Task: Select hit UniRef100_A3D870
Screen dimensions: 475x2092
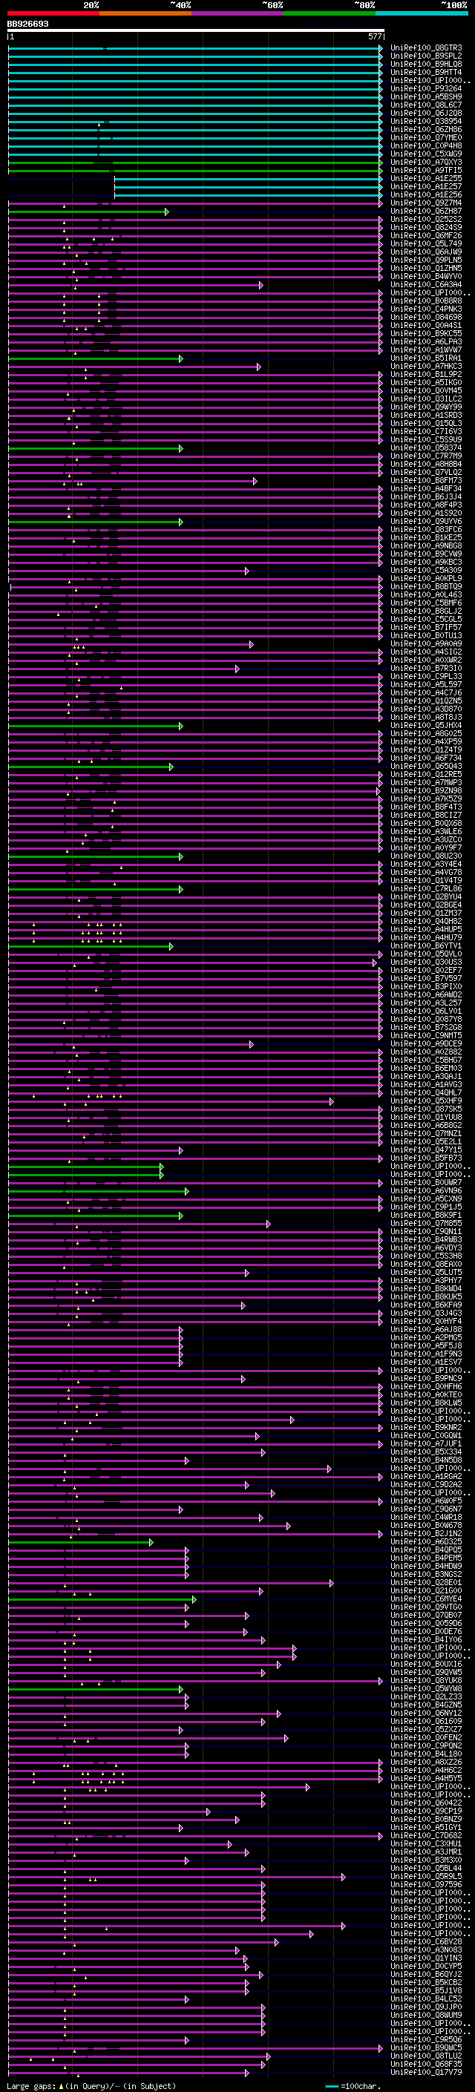Action: click(426, 709)
